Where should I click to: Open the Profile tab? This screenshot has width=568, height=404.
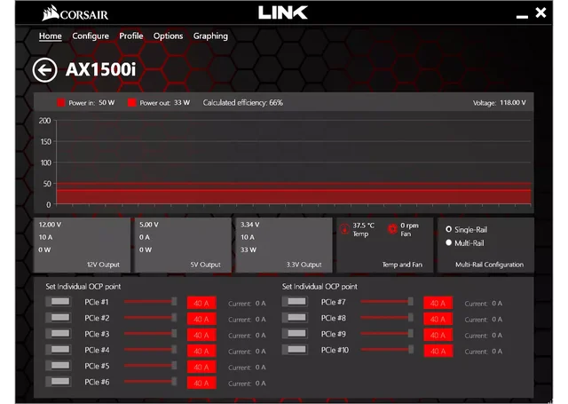click(x=131, y=36)
